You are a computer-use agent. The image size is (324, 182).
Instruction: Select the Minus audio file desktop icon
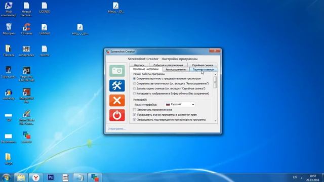pyautogui.click(x=116, y=8)
